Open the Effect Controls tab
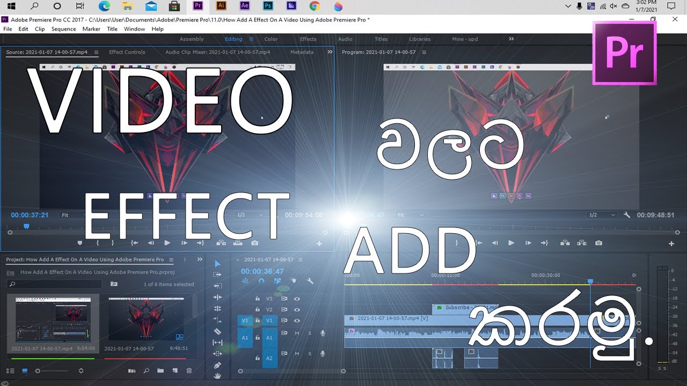 [x=127, y=52]
